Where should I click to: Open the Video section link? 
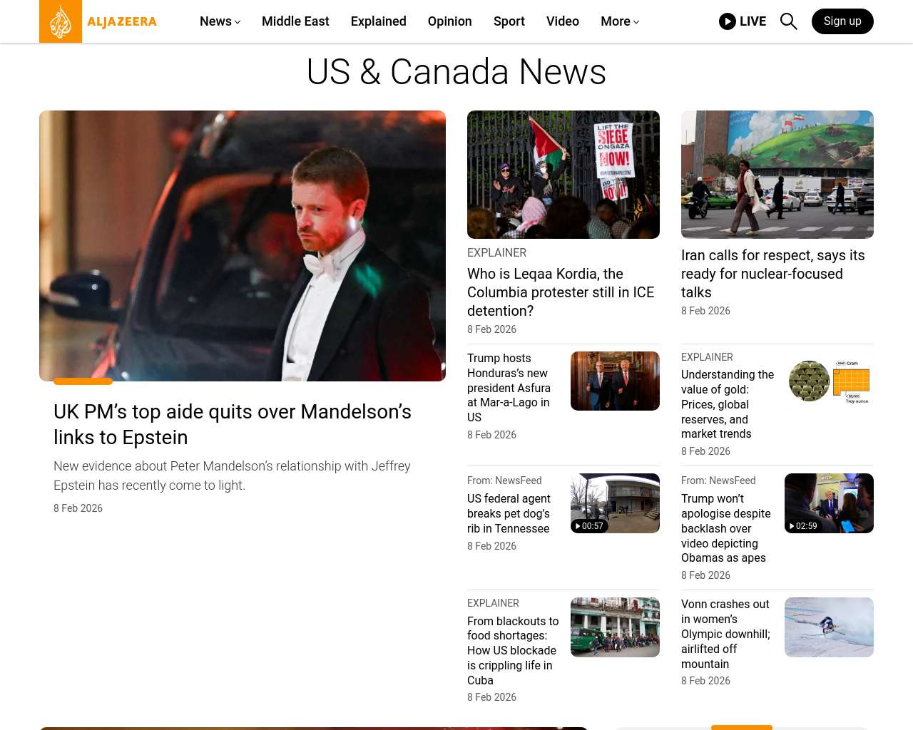coord(562,21)
